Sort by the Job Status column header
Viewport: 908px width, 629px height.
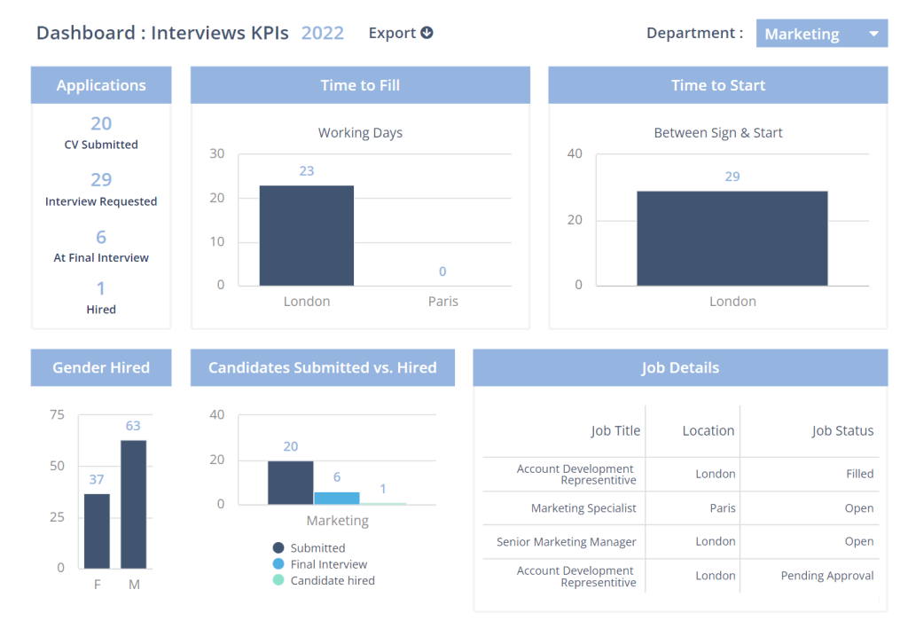842,430
